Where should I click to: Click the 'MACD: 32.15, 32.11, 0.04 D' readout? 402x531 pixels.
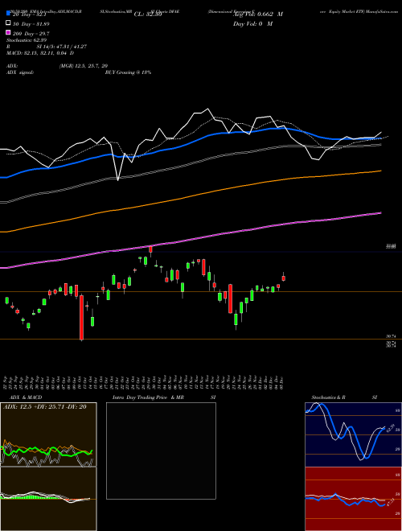[40, 53]
